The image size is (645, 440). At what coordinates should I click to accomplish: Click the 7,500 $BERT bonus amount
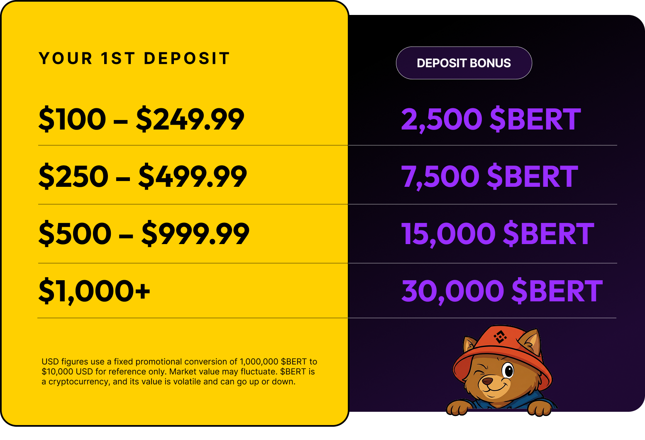(x=490, y=176)
